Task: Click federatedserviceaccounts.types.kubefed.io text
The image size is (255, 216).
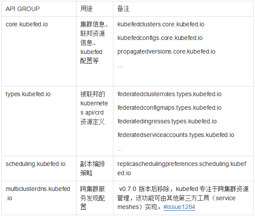Action: tap(175, 135)
